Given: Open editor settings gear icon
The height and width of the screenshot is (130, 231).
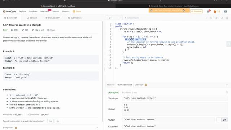Looking at the screenshot, I should pyautogui.click(x=222, y=18).
